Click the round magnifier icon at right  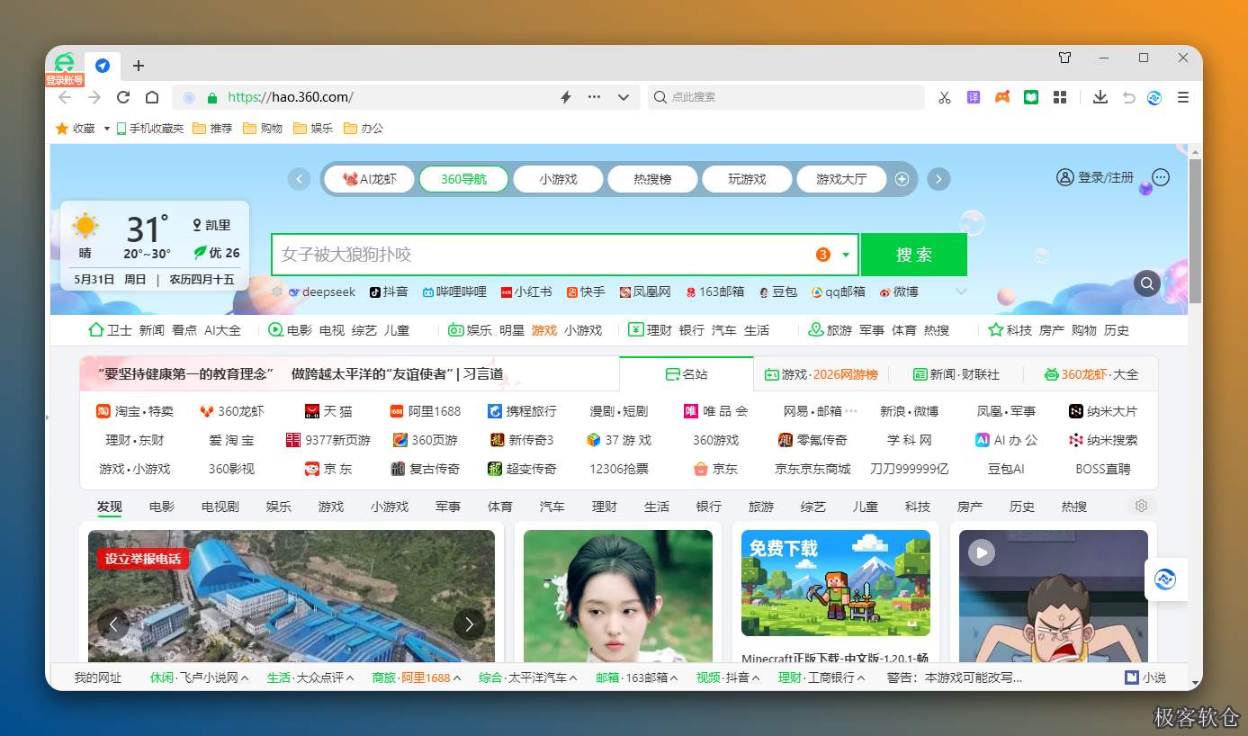coord(1147,283)
